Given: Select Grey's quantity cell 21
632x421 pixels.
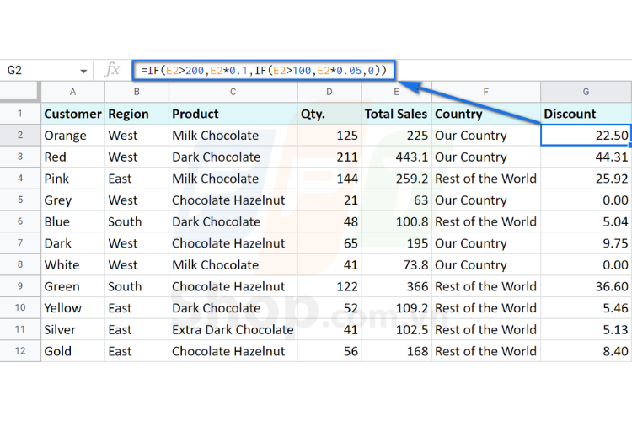Looking at the screenshot, I should [329, 200].
